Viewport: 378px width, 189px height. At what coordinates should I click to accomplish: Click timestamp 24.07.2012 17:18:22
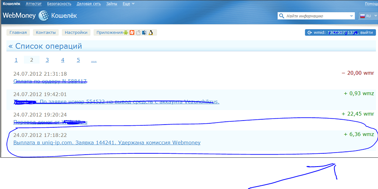pyautogui.click(x=40, y=135)
